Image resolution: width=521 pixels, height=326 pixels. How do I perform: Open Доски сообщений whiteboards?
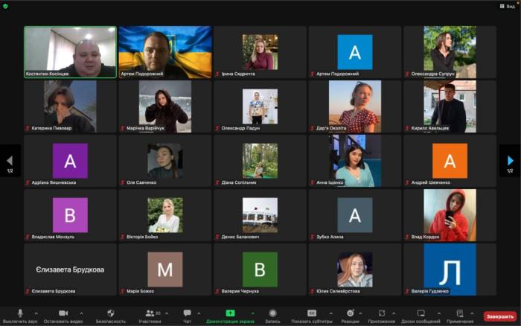coord(421,316)
